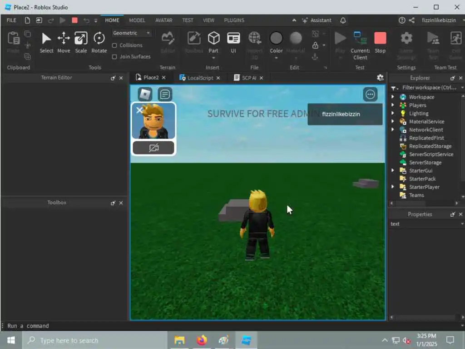Enable the Collisions checkbox
Viewport: 465px width, 349px height.
click(x=114, y=45)
